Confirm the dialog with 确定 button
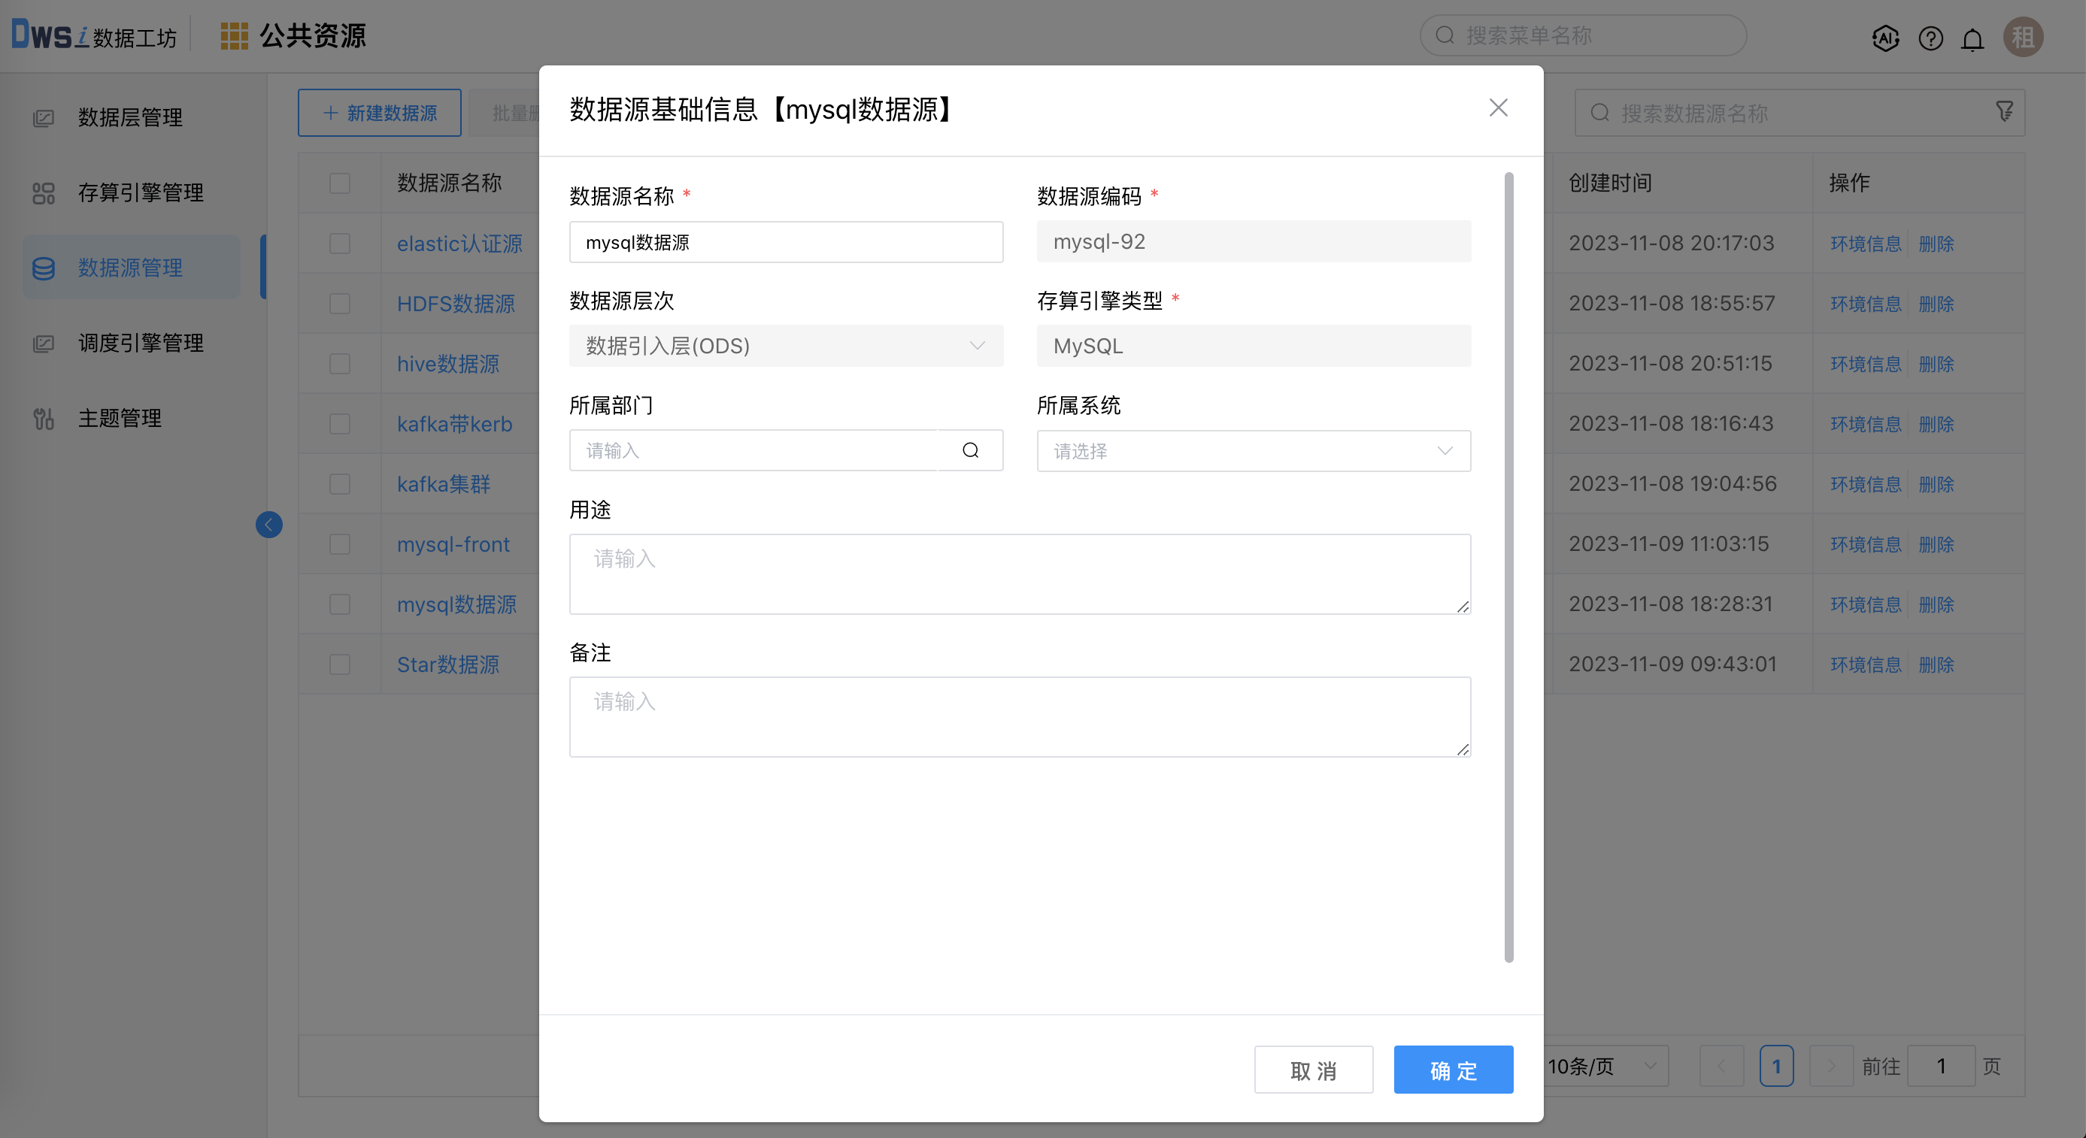This screenshot has height=1138, width=2086. (1453, 1069)
